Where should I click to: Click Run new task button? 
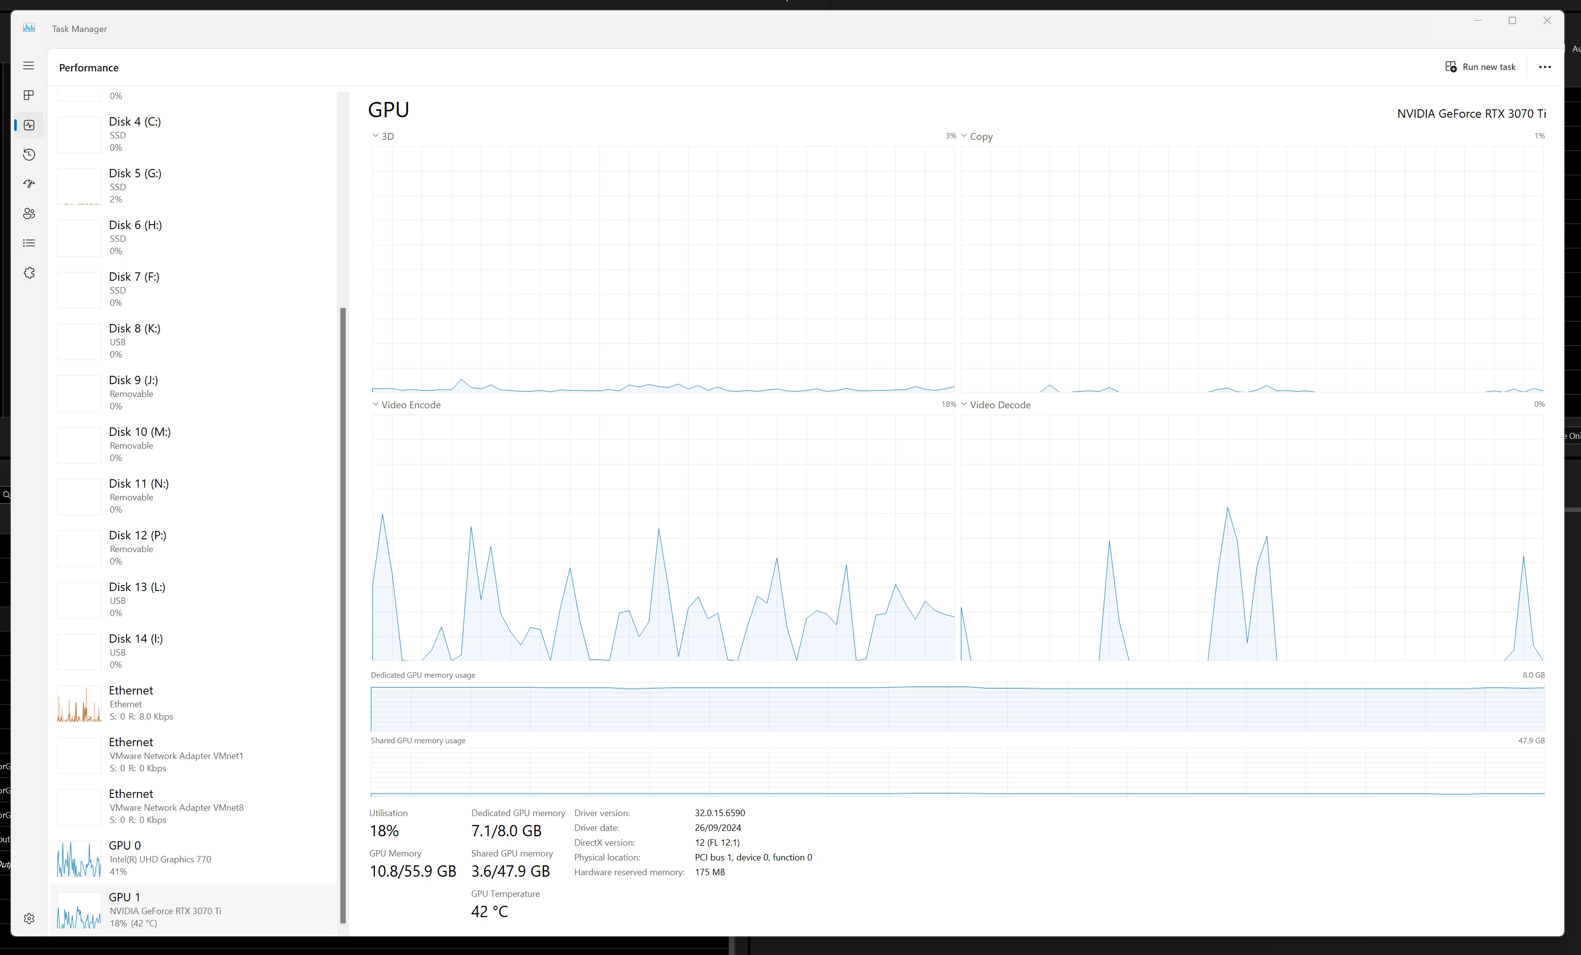(1480, 67)
